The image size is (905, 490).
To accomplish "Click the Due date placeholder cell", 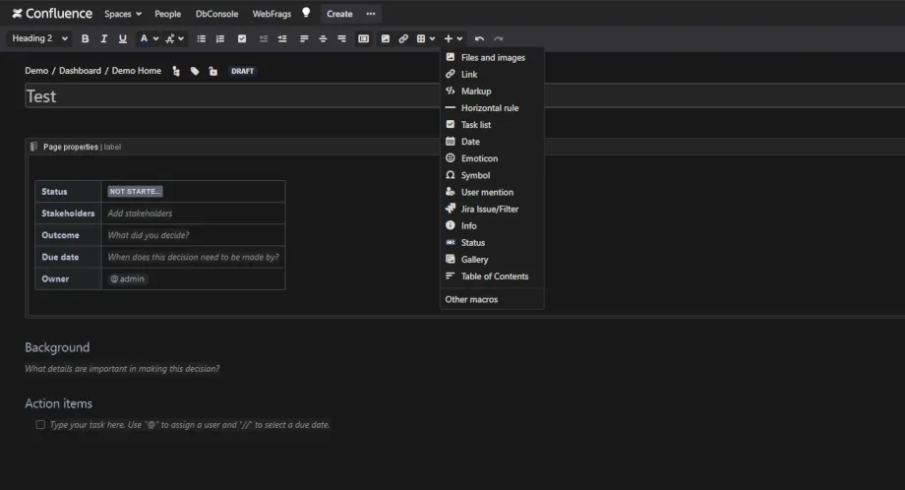I will (194, 257).
